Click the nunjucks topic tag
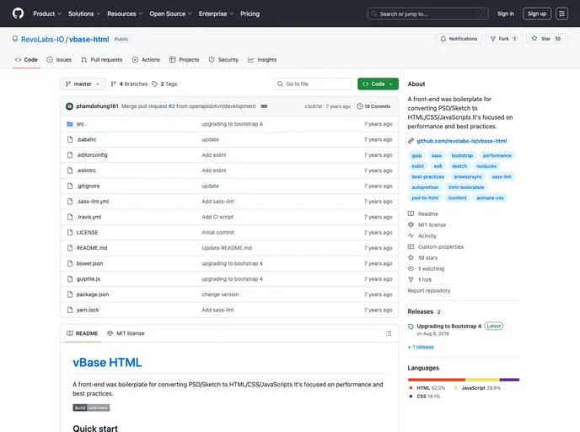The height and width of the screenshot is (432, 580). (486, 166)
